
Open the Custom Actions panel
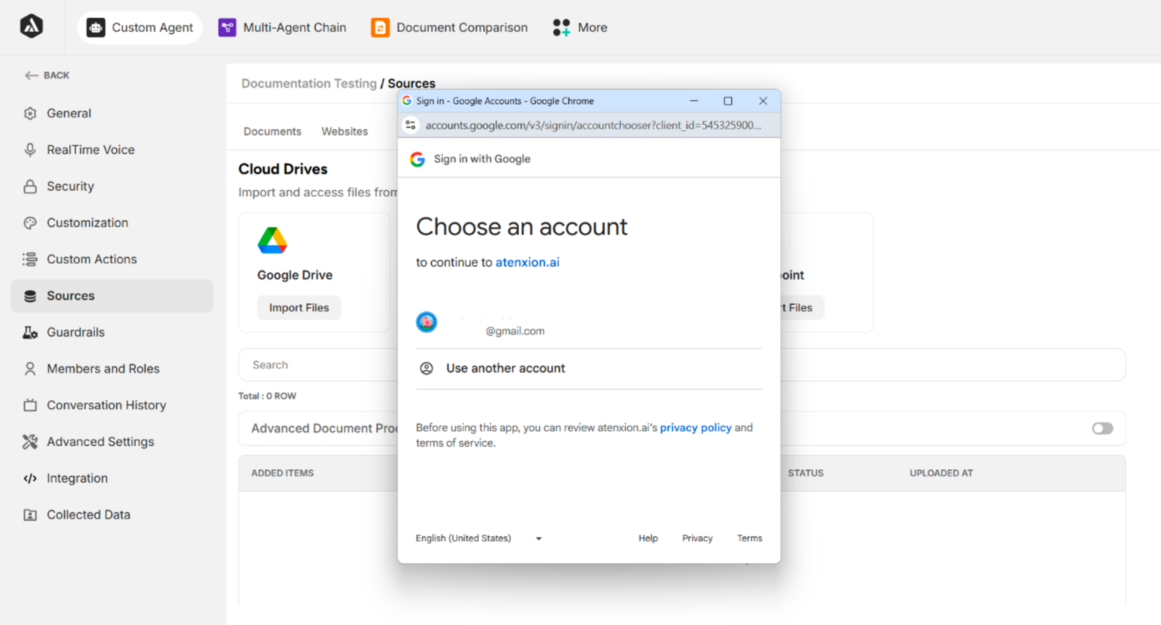pos(91,259)
